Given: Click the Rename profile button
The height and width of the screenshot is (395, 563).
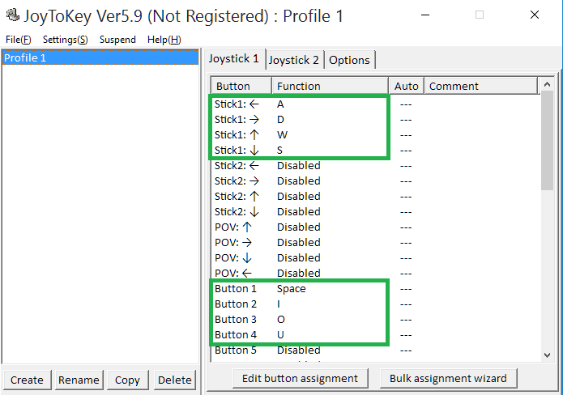Looking at the screenshot, I should click(79, 380).
